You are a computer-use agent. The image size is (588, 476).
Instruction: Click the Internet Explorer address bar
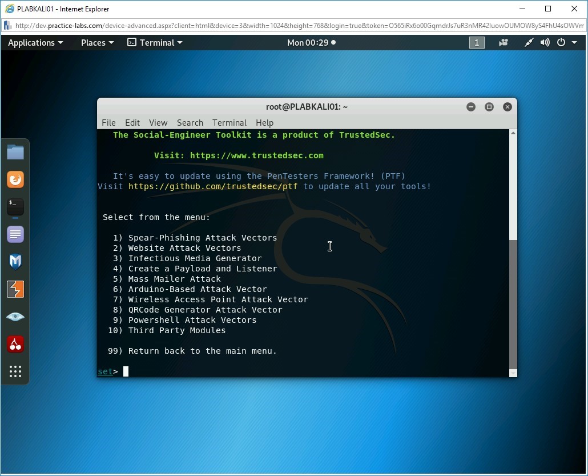pos(294,26)
